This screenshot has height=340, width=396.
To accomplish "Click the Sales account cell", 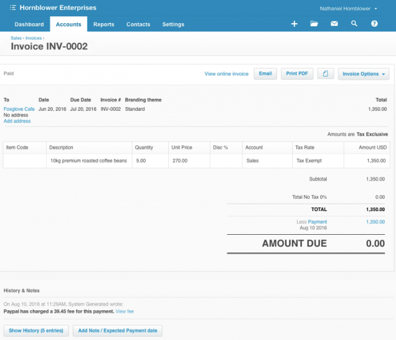I will coord(267,161).
